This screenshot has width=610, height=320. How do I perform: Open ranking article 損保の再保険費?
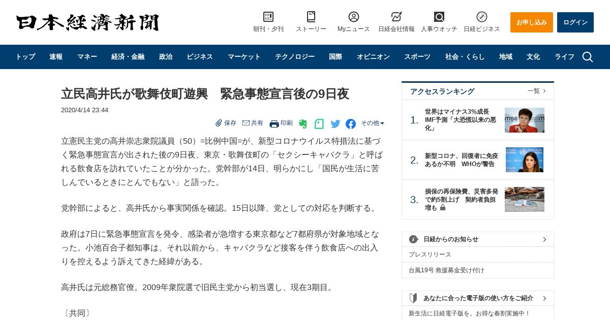[x=462, y=200]
